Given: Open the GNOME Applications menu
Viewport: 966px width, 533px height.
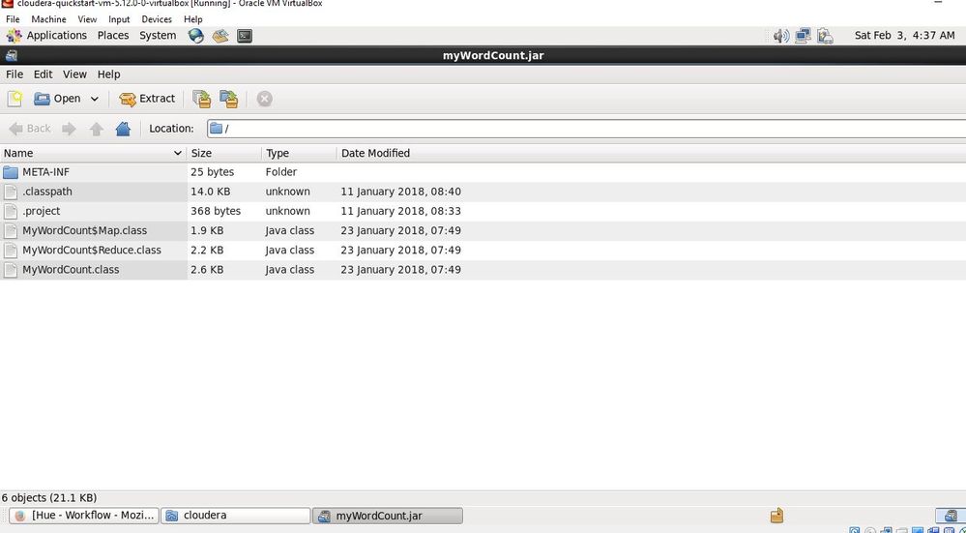Looking at the screenshot, I should pos(46,35).
